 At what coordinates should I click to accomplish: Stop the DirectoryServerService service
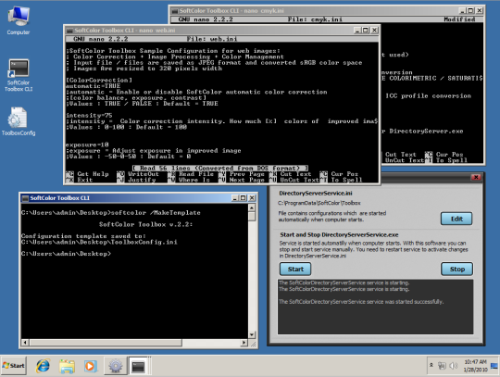click(x=457, y=269)
